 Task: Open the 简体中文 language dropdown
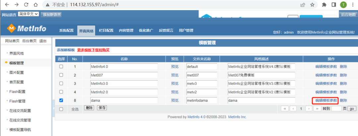pyautogui.click(x=29, y=14)
